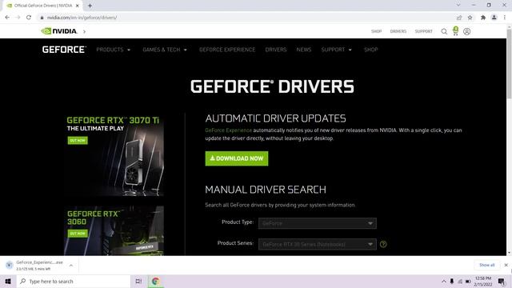Open the notification center icon
Viewport: 512px width, 288px height.
[502, 281]
